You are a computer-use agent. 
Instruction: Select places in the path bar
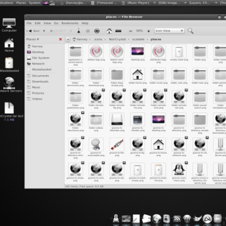[156, 40]
